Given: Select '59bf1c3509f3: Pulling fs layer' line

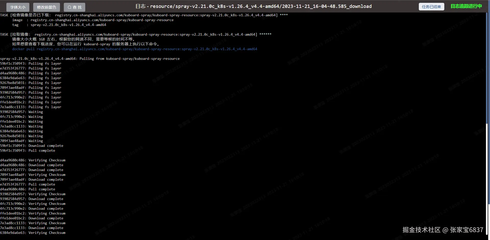Looking at the screenshot, I should click(x=31, y=63).
